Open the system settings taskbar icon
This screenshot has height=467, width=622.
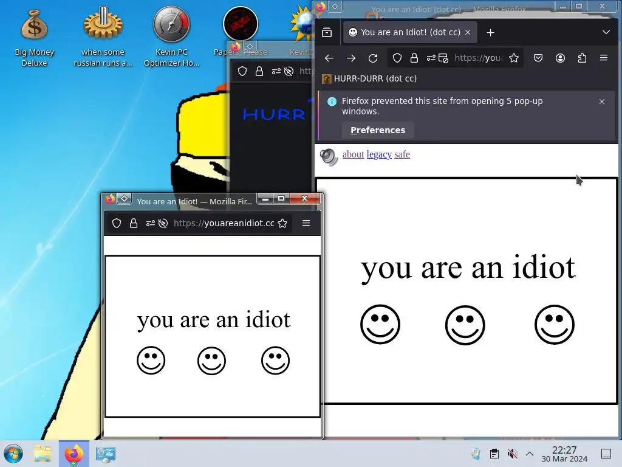point(106,454)
